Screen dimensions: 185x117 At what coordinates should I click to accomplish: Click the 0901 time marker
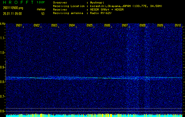coord(19,25)
